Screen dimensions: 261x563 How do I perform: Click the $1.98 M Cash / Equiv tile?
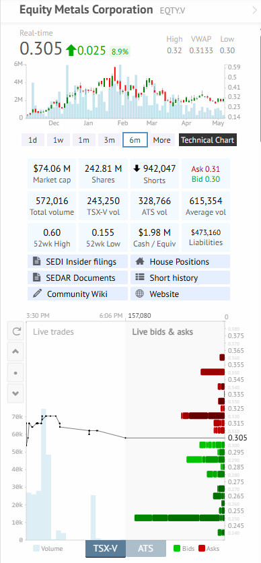[155, 237]
